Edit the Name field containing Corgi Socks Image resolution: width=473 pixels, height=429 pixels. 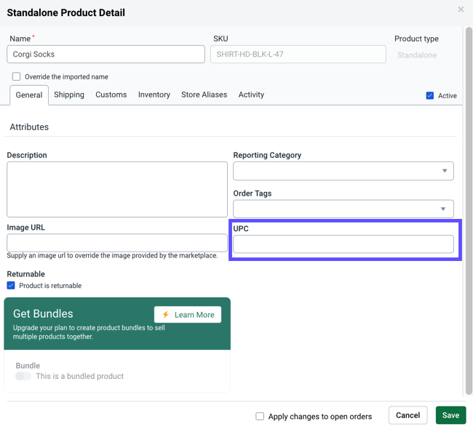point(106,55)
